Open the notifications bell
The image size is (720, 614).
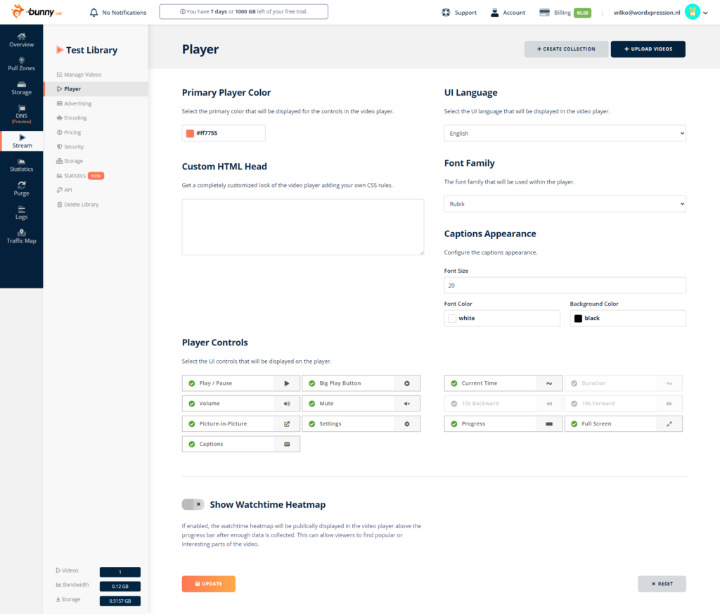coord(94,13)
